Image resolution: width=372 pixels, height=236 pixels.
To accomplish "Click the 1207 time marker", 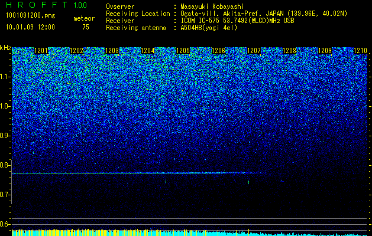I will pyautogui.click(x=254, y=51).
